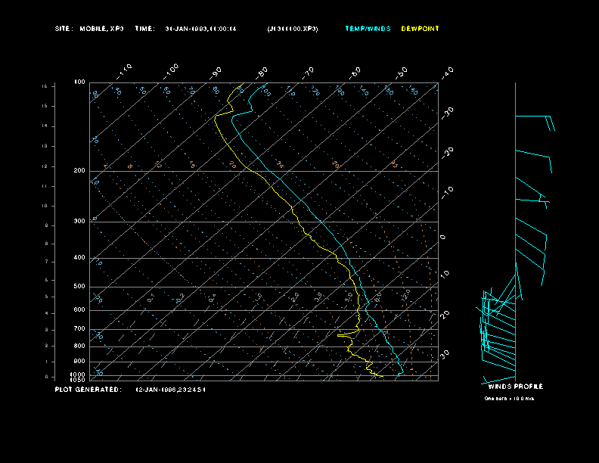Click the 700 pressure level label
The width and height of the screenshot is (599, 463).
(79, 328)
